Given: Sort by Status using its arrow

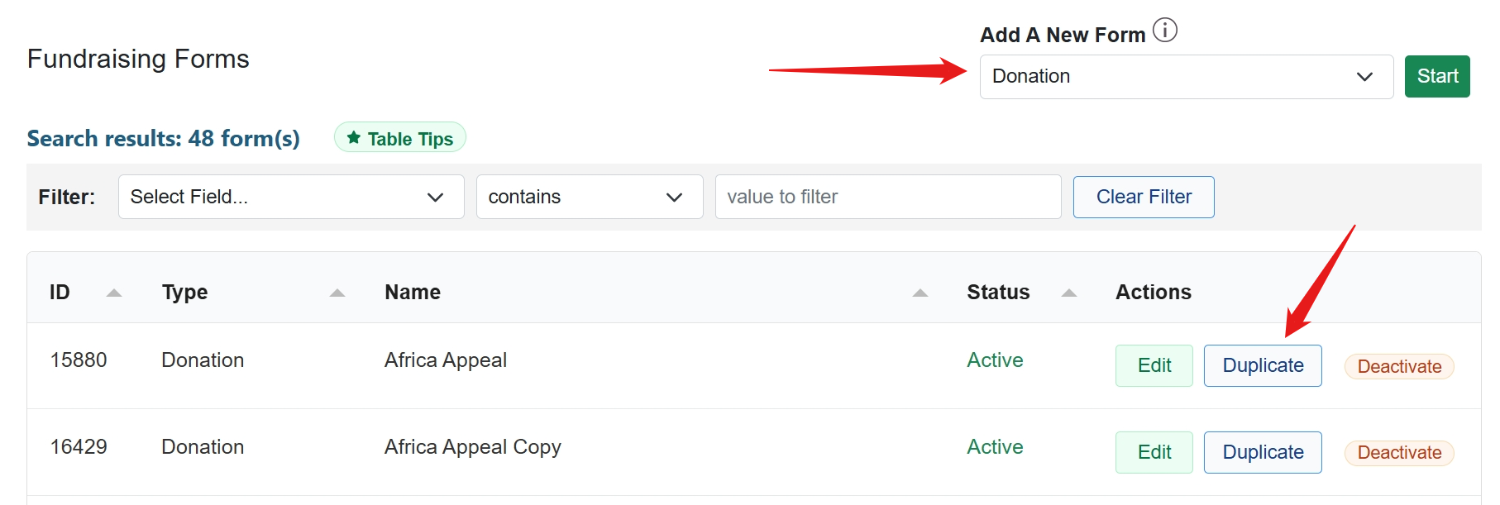Looking at the screenshot, I should 1068,293.
